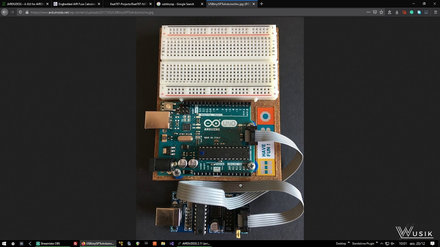Open AVRDUDESS 2.11 taskbar window
The width and height of the screenshot is (440, 247).
pos(194,244)
